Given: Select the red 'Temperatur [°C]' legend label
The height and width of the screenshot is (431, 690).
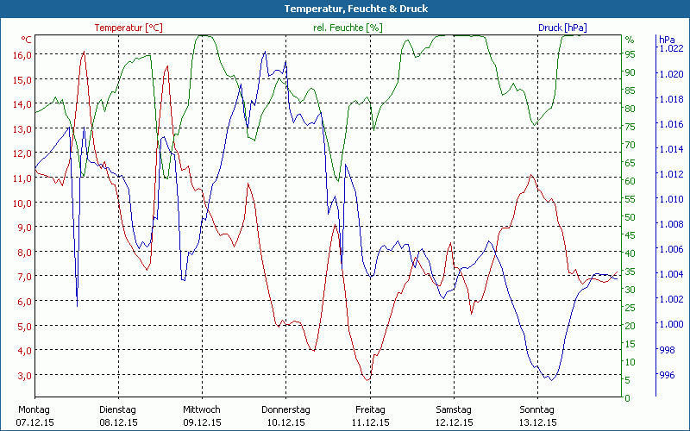Looking at the screenshot, I should (128, 28).
